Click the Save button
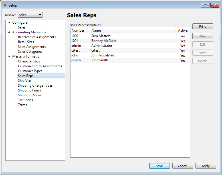 (x=159, y=166)
